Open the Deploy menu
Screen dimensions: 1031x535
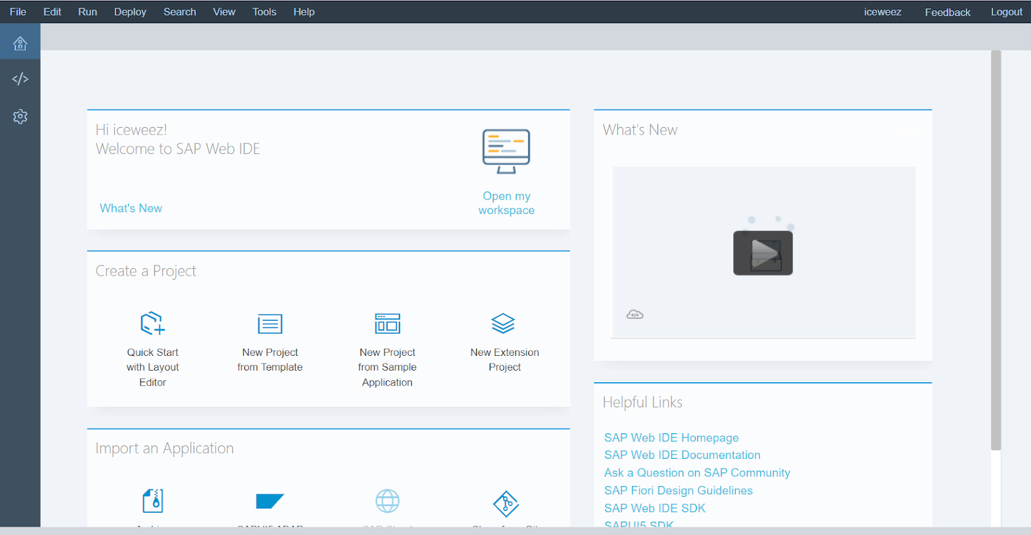click(x=130, y=12)
